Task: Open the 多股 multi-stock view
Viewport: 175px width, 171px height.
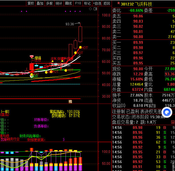Action: click(49, 3)
